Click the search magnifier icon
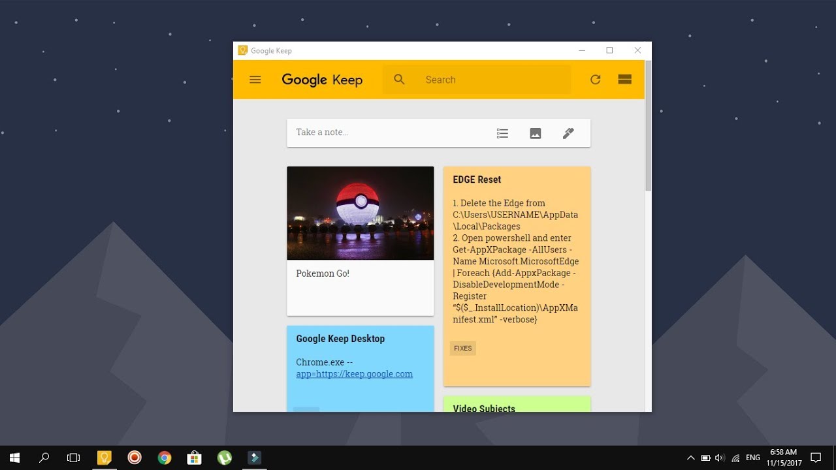Screen dimensions: 836x470 (399, 80)
